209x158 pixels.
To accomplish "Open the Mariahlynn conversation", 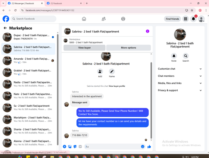I will pos(28,119).
